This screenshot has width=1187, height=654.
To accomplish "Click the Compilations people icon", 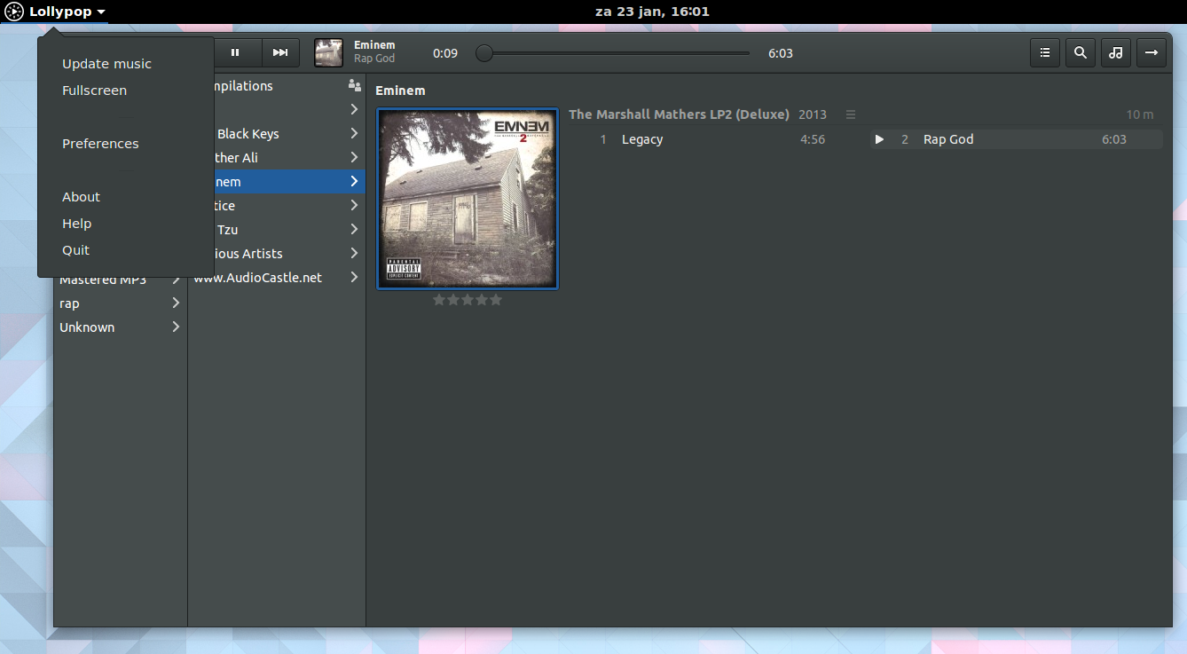I will 355,86.
